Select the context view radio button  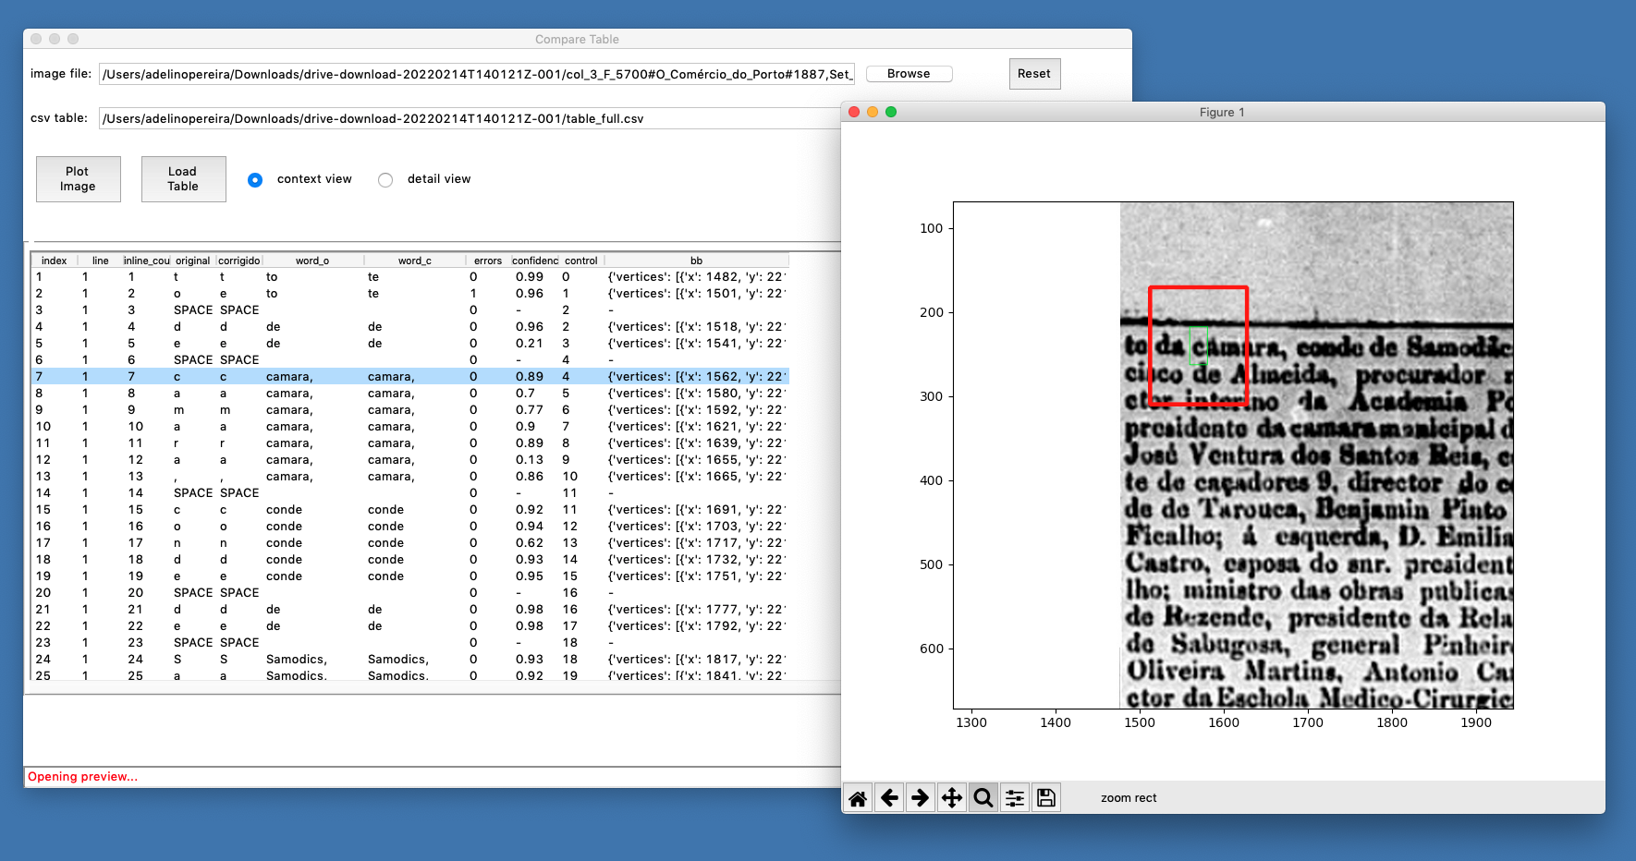[255, 180]
